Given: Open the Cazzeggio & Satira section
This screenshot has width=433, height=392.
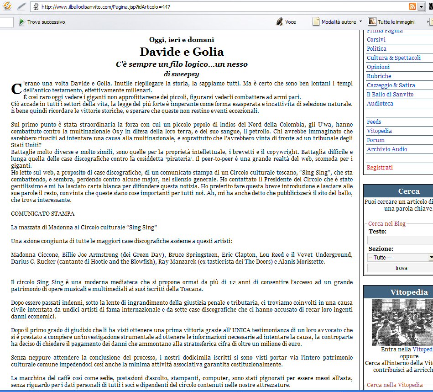Looking at the screenshot, I should [x=391, y=85].
